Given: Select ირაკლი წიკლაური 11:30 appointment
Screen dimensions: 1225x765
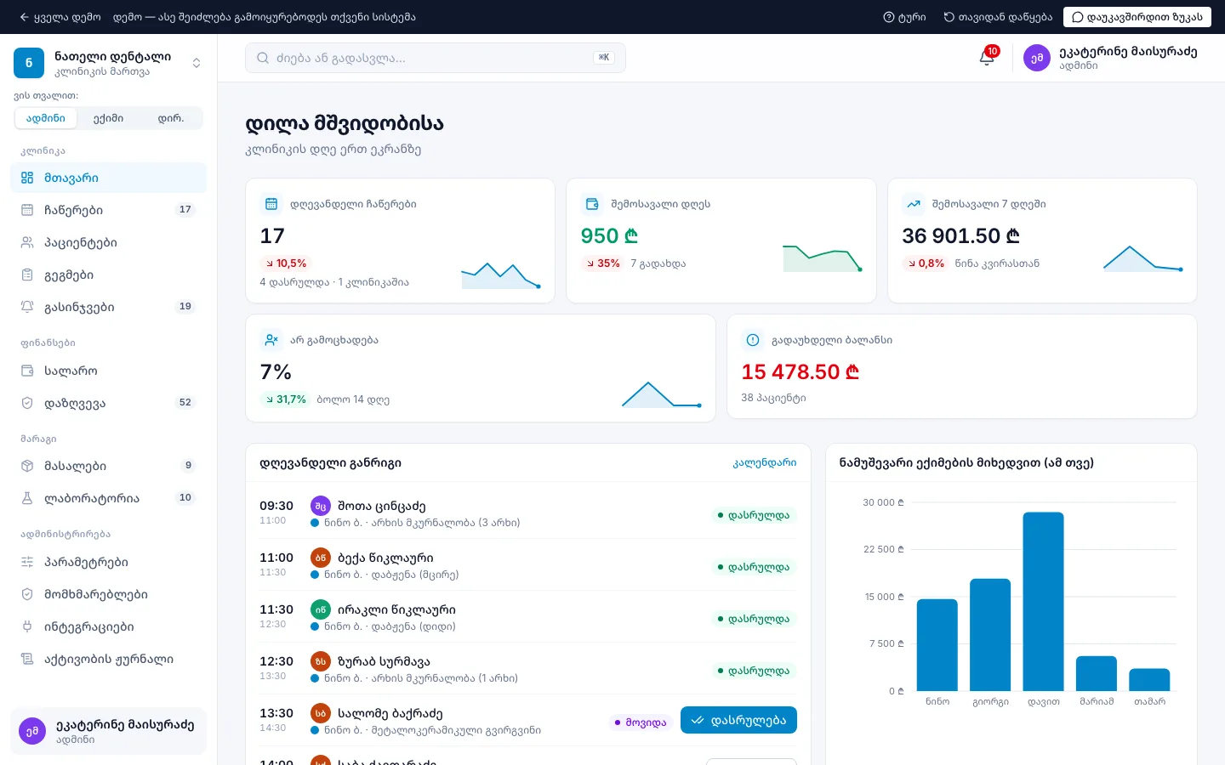Looking at the screenshot, I should (527, 617).
